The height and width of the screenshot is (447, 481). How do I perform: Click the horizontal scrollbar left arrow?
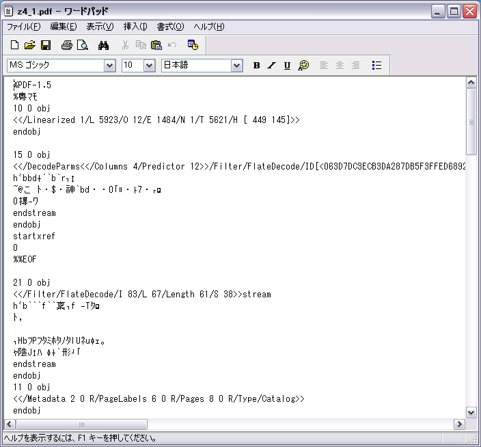(9, 424)
